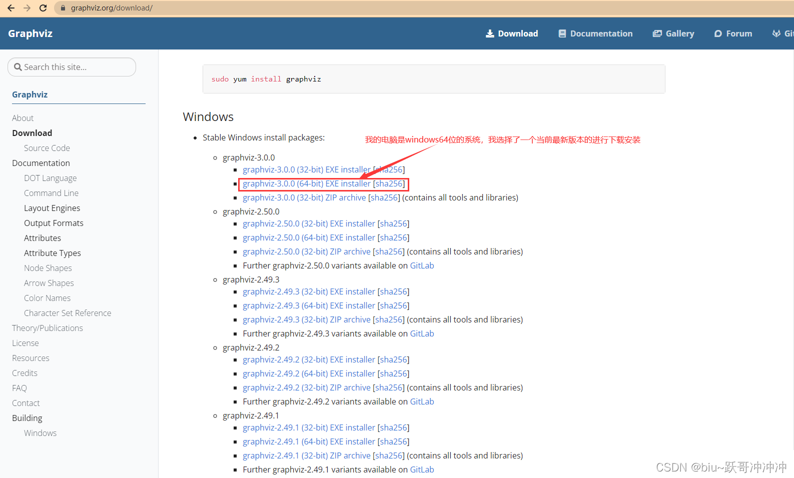Download graphviz-3.0.0 (32-bit) ZIP archive
This screenshot has height=478, width=794.
304,197
